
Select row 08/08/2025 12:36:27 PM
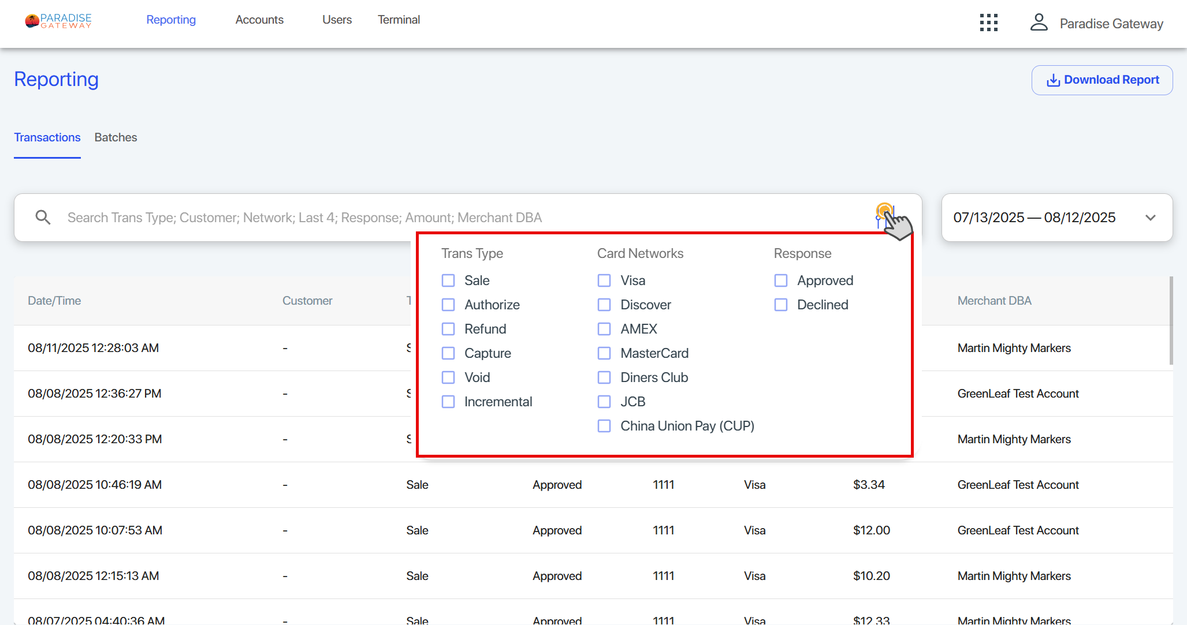(593, 394)
